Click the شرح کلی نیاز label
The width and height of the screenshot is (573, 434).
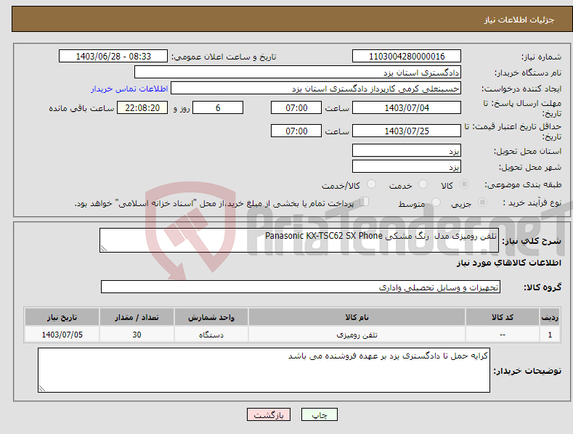pos(532,241)
